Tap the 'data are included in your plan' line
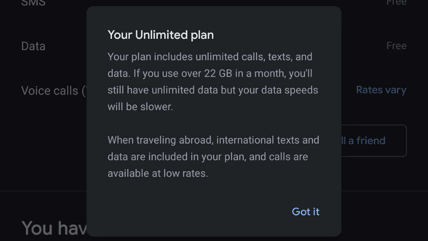This screenshot has height=241, width=428. (x=208, y=157)
